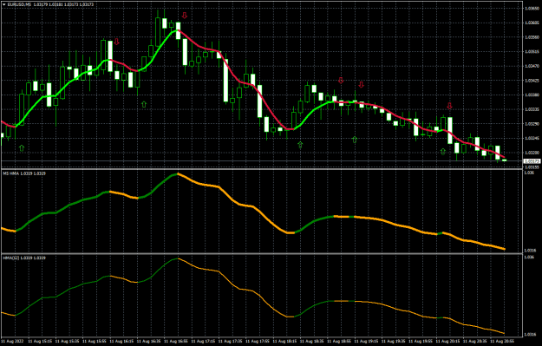The width and height of the screenshot is (542, 346).
Task: Click the 11 Aug 20:15 time label
Action: (x=449, y=341)
